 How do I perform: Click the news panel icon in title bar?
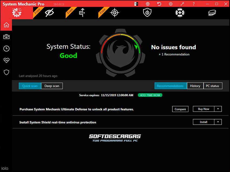click(x=136, y=4)
